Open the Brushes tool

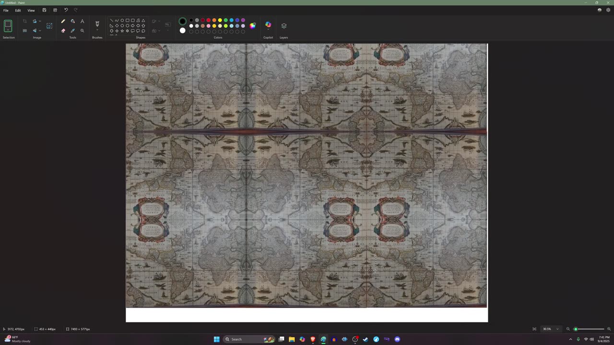[97, 23]
